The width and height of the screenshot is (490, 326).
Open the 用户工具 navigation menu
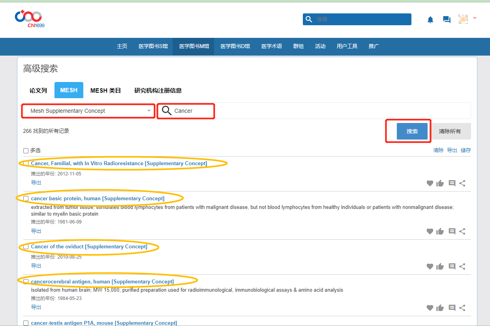point(347,46)
